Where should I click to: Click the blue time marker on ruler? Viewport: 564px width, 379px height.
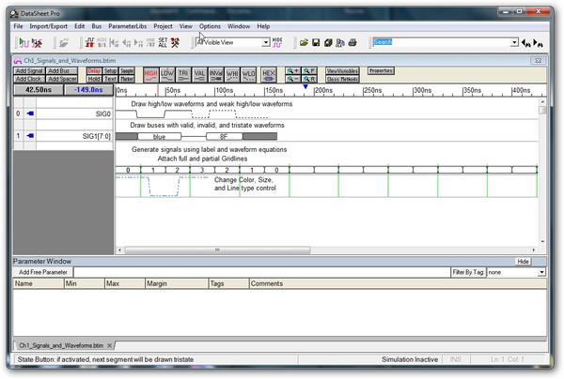pos(305,87)
